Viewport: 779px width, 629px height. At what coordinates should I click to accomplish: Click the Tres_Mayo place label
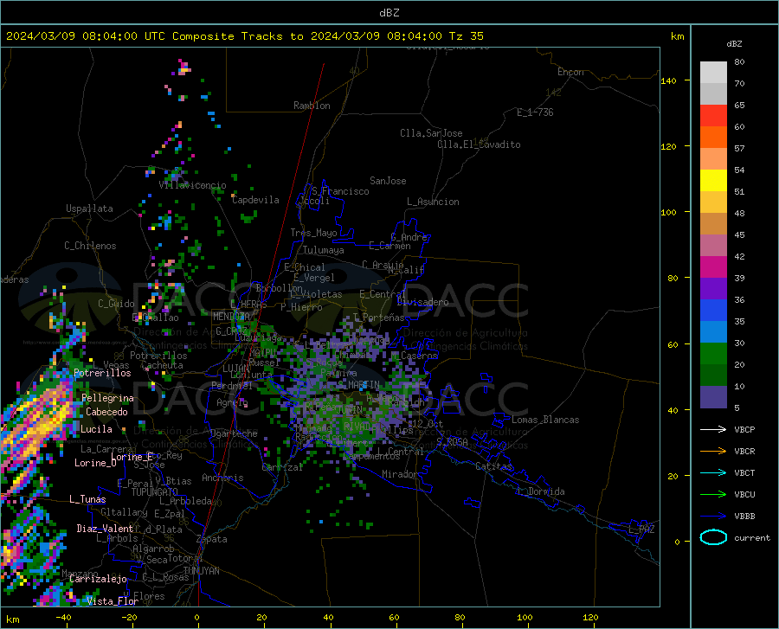point(313,233)
